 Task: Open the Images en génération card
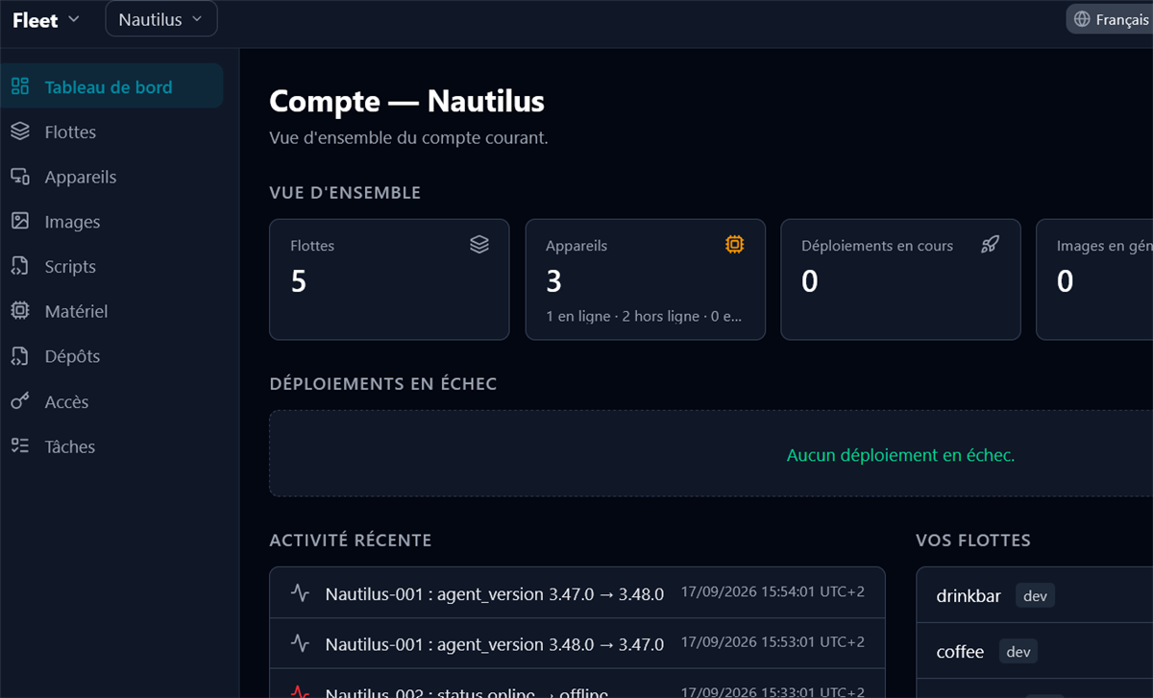(x=1094, y=279)
